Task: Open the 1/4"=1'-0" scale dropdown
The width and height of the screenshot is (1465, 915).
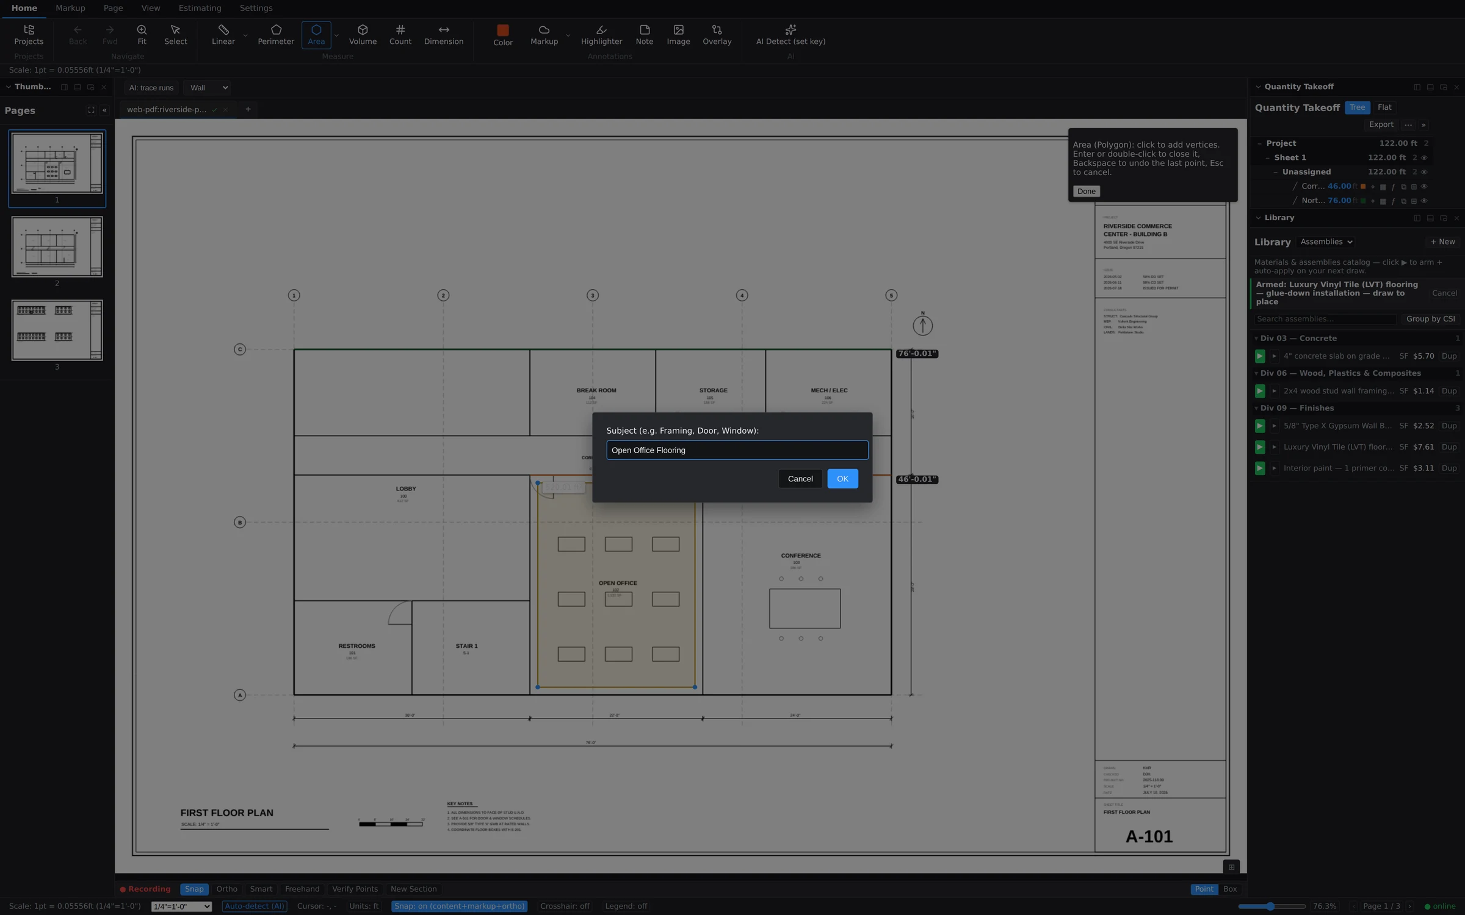Action: click(x=181, y=906)
